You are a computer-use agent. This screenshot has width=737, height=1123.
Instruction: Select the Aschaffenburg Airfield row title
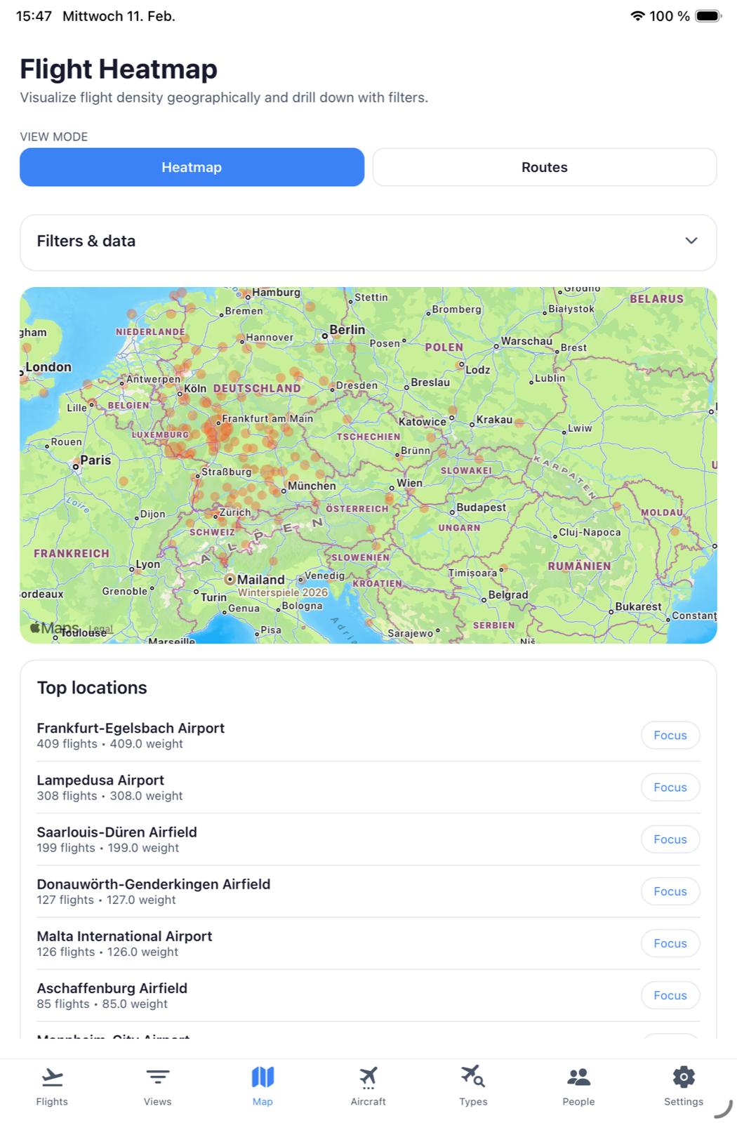pyautogui.click(x=112, y=988)
